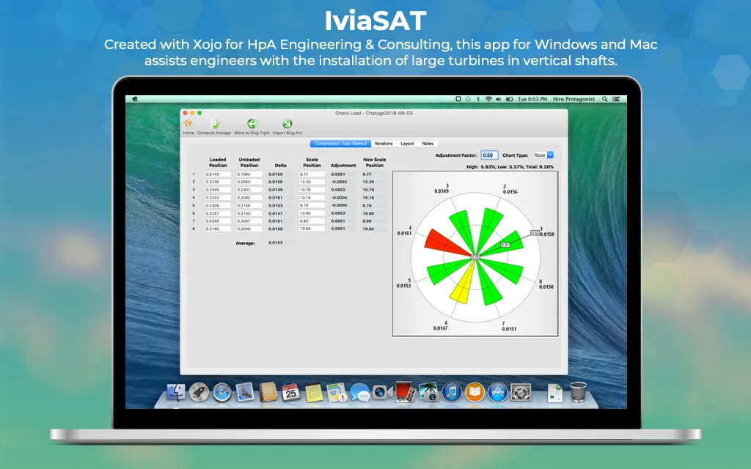Open the Notes tab
The height and width of the screenshot is (469, 751).
click(428, 144)
